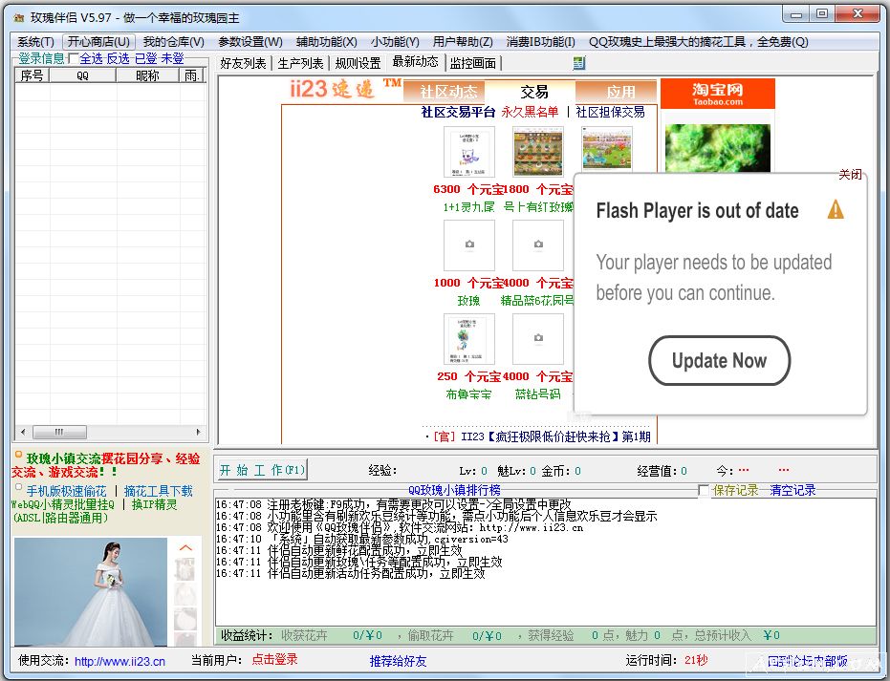890x681 pixels.
Task: Click the 摘花工具下载 link
Action: coord(159,491)
